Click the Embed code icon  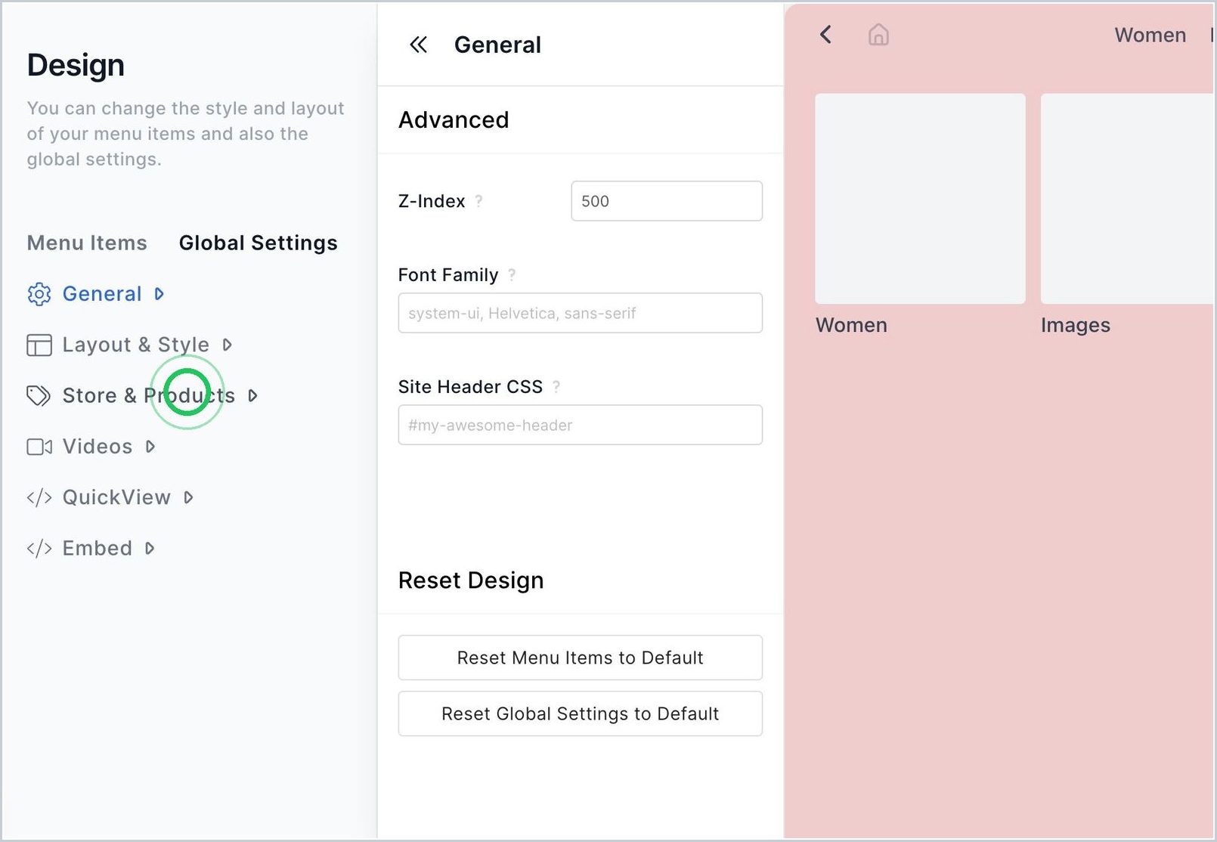click(x=39, y=548)
